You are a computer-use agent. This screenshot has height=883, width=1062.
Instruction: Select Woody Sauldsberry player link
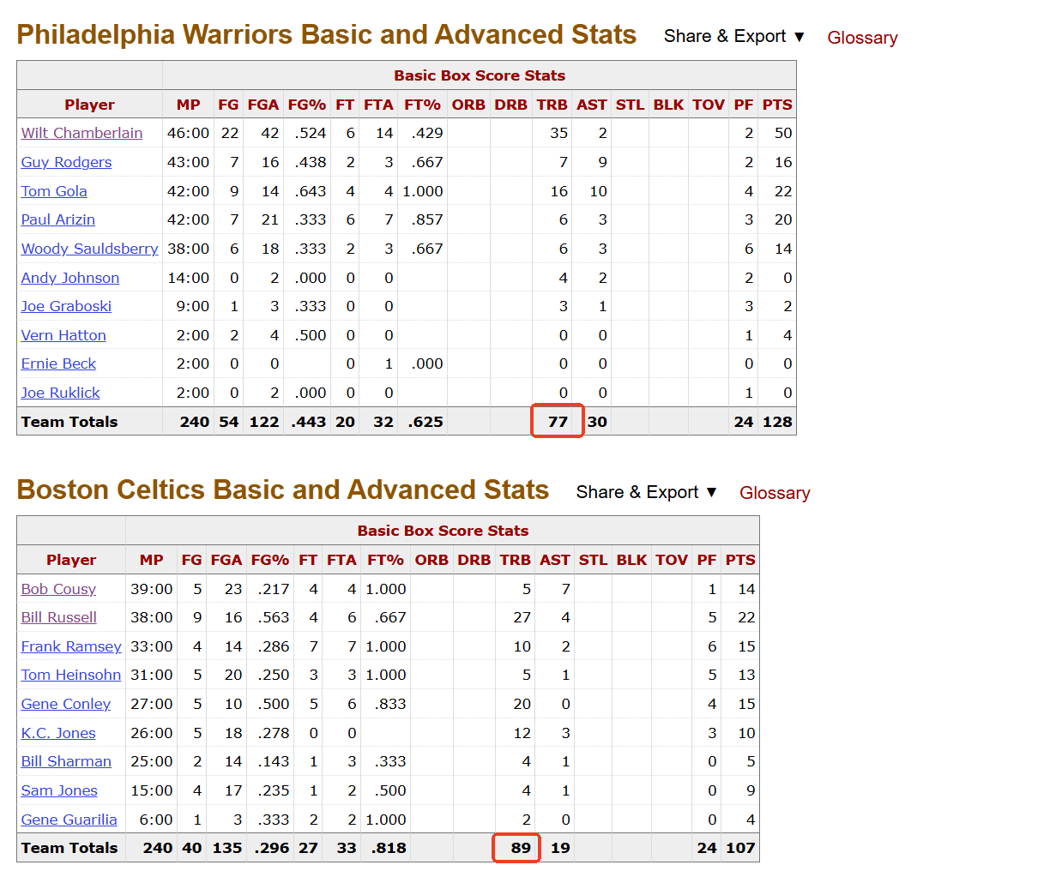tap(89, 249)
